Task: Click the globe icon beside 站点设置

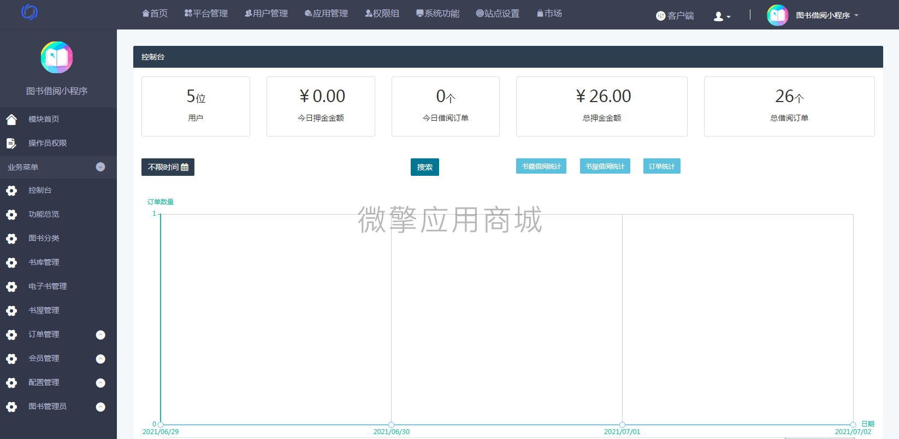Action: point(480,13)
